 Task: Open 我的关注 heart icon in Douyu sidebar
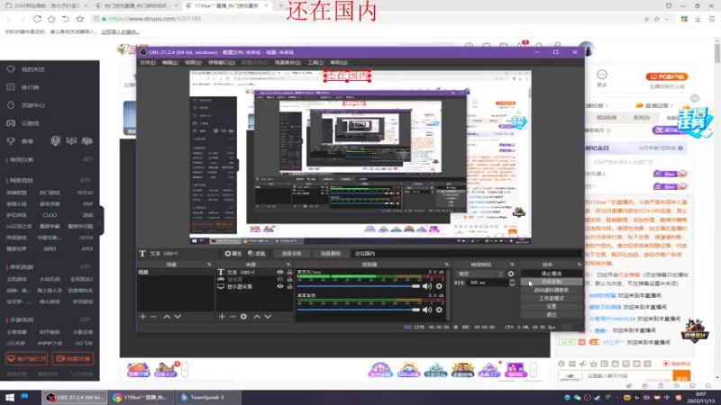11,69
